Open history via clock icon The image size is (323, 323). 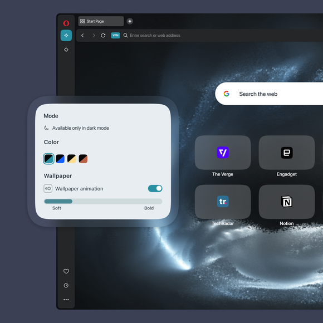click(66, 285)
